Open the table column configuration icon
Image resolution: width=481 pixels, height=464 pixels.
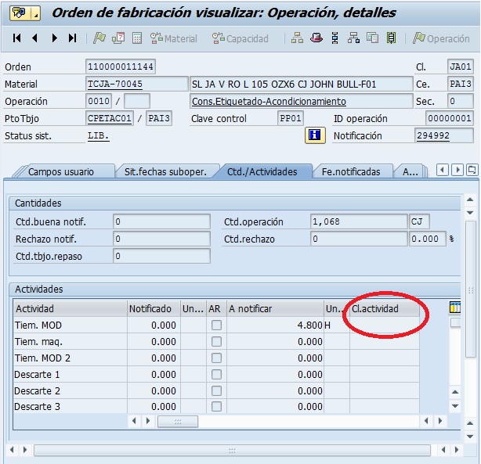[455, 308]
